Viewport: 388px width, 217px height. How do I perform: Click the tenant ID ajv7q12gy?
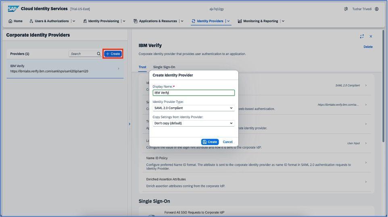(x=217, y=9)
